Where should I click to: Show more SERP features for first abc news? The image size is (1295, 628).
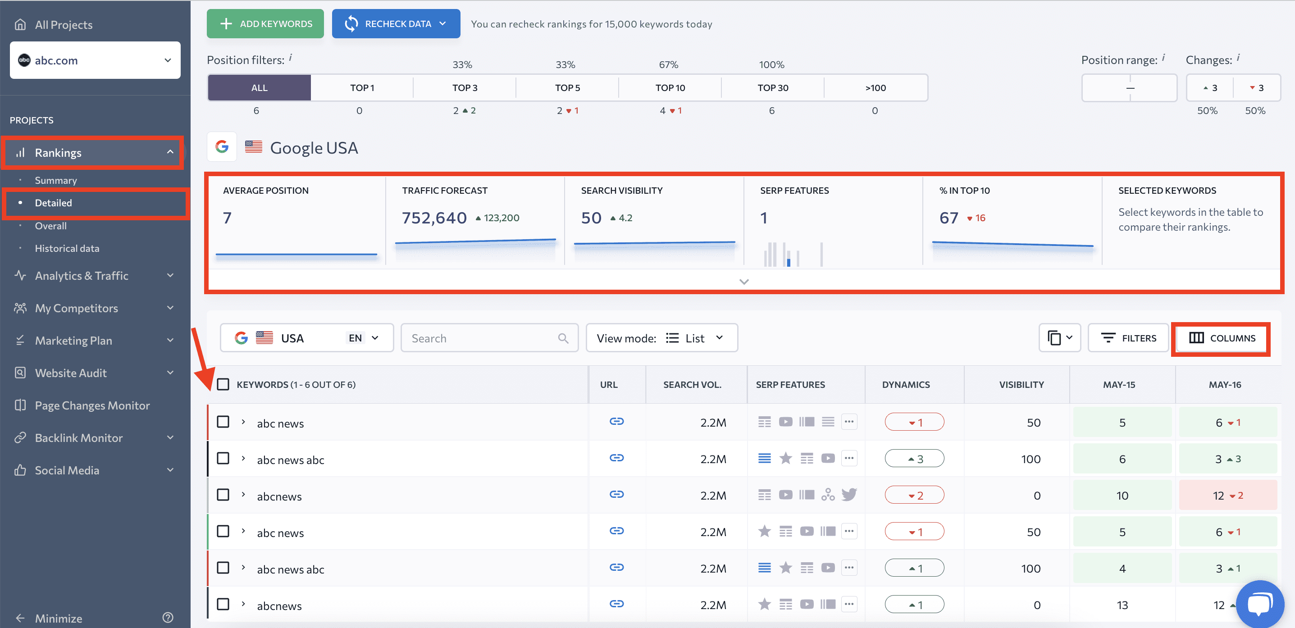tap(849, 422)
